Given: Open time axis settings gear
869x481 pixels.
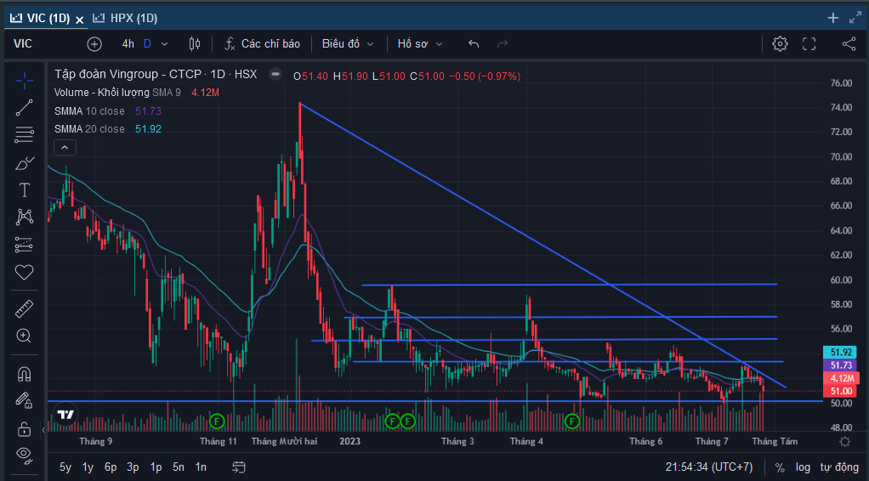Looking at the screenshot, I should (x=844, y=442).
